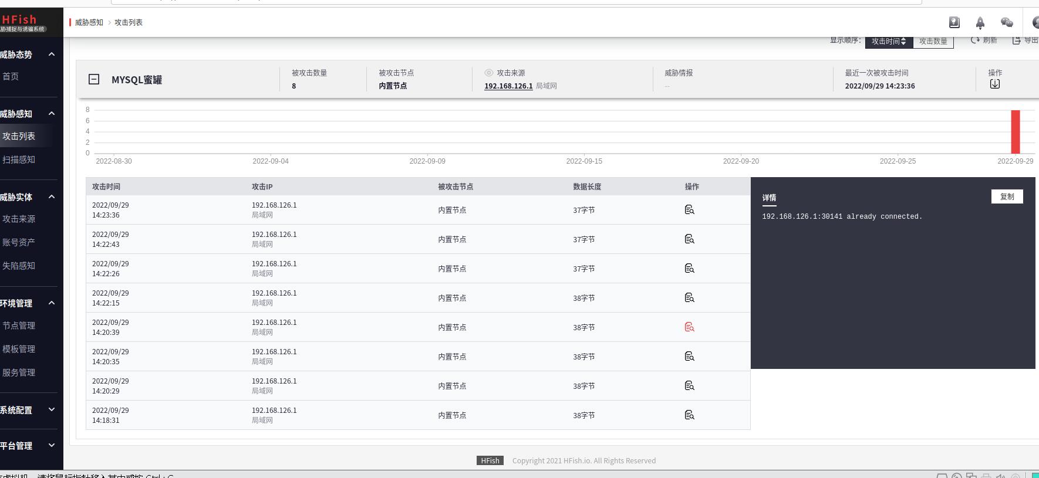
Task: Expand the 系统配置 sidebar section
Action: [28, 410]
